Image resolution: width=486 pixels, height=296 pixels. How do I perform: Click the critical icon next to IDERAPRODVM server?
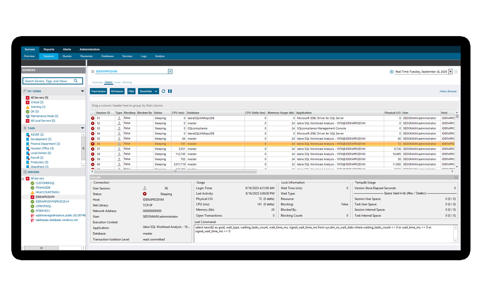pyautogui.click(x=32, y=197)
